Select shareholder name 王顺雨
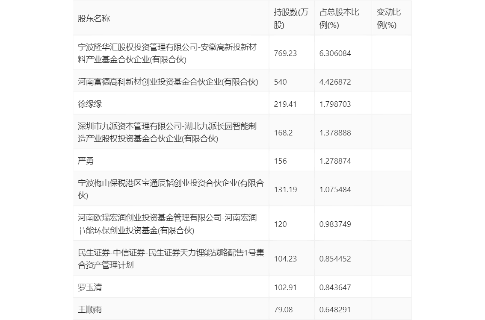Image resolution: width=485 pixels, height=320 pixels. (x=90, y=309)
